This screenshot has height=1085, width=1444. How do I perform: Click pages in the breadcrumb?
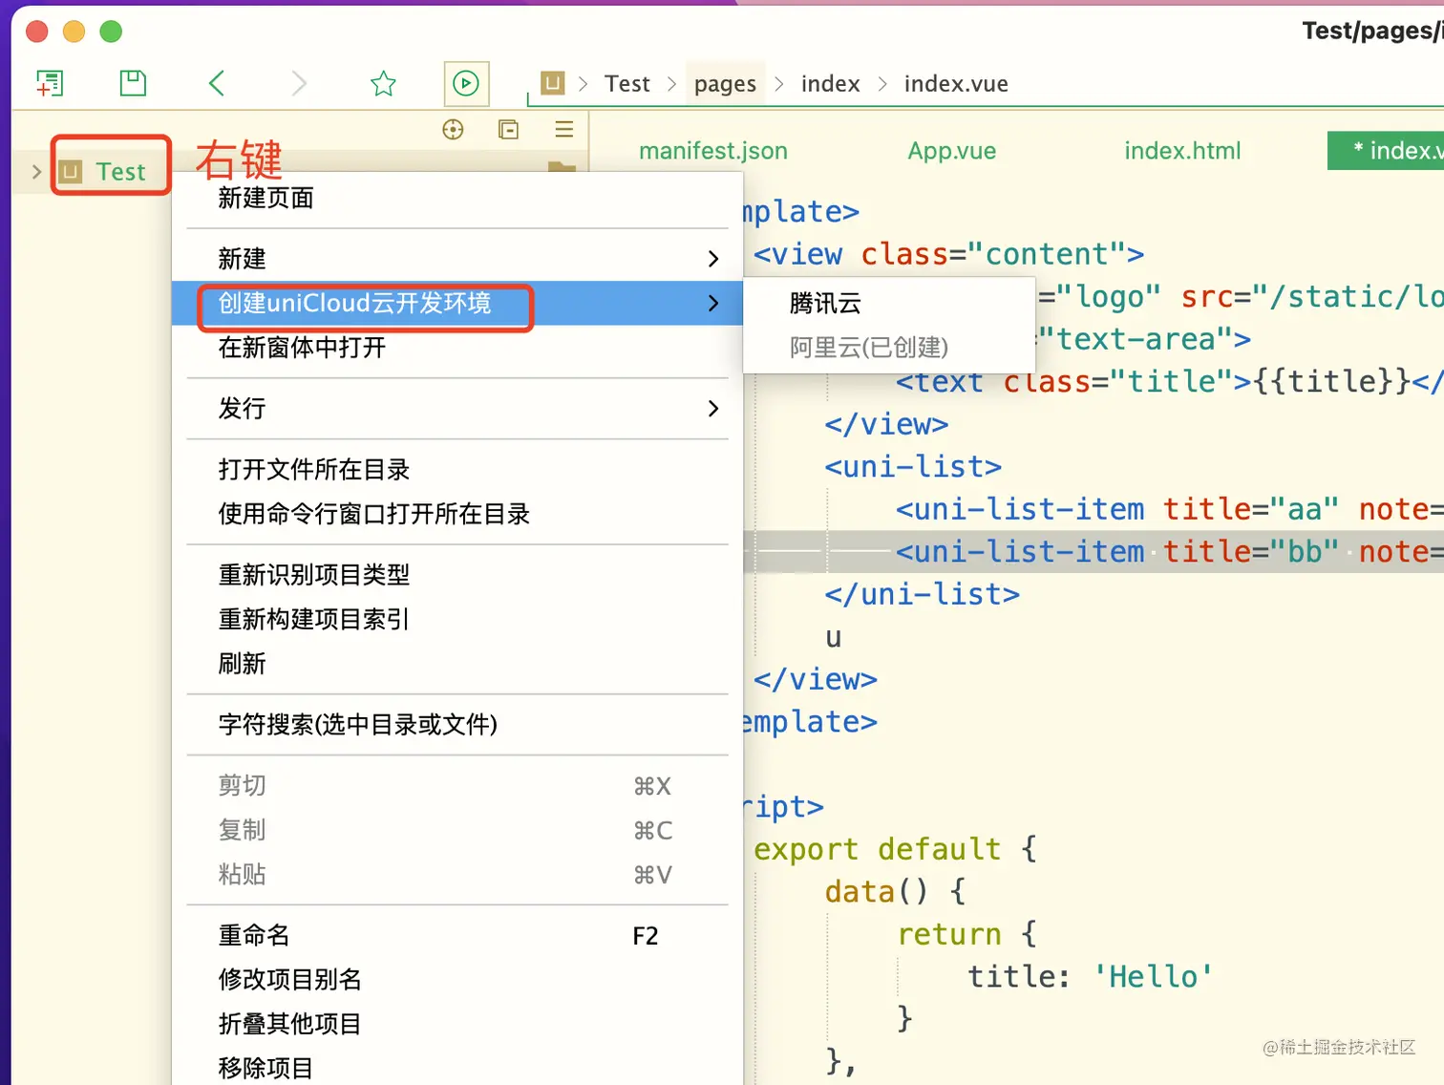(x=725, y=84)
